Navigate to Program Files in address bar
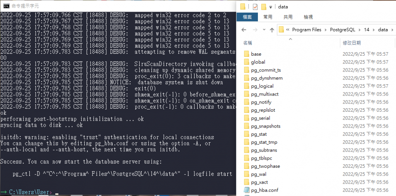The width and height of the screenshot is (396, 196). pos(307,29)
